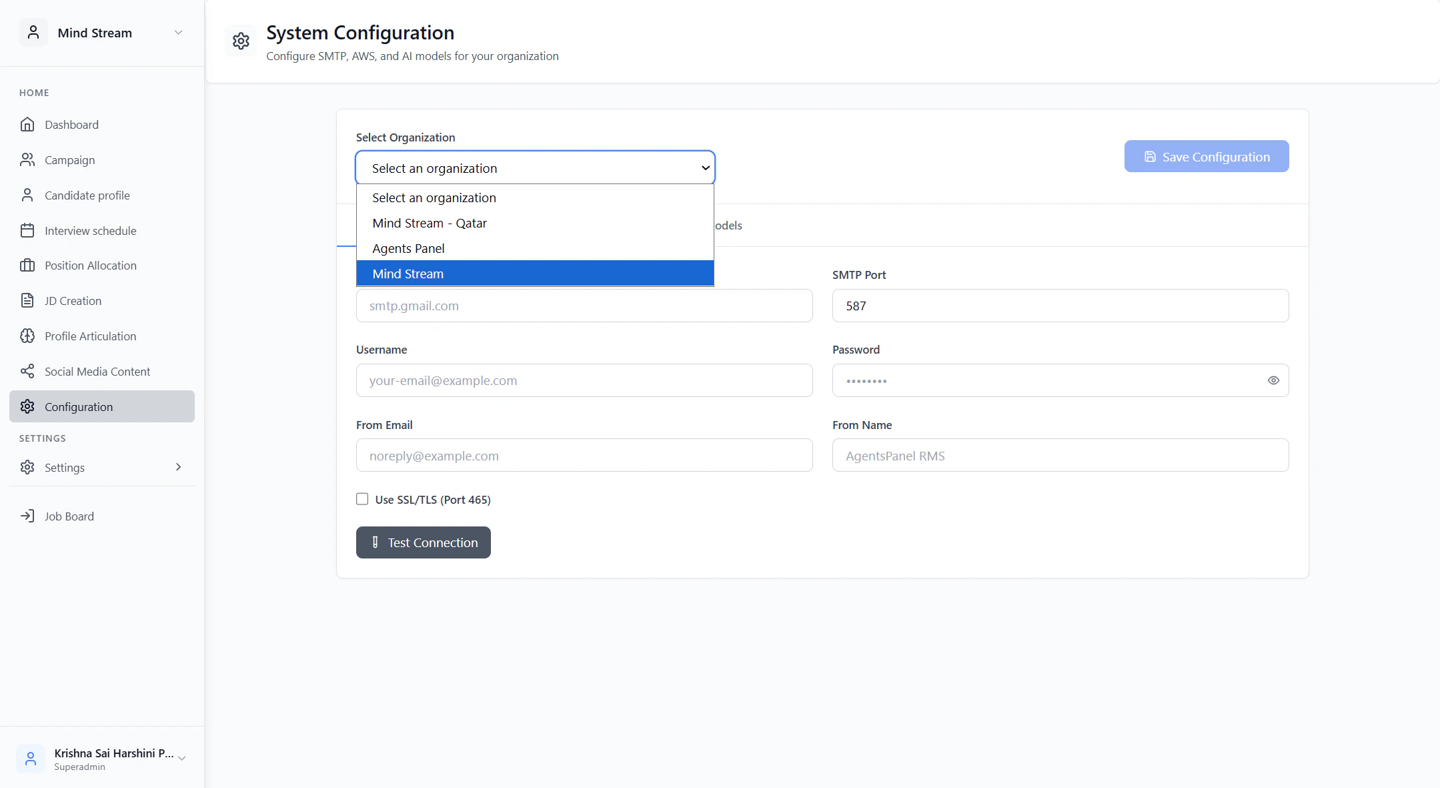The image size is (1440, 788).
Task: Focus the From Email input field
Action: tap(584, 456)
